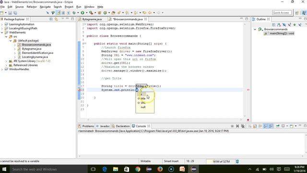Click the Run Last Tool (external tools) icon

point(91,13)
